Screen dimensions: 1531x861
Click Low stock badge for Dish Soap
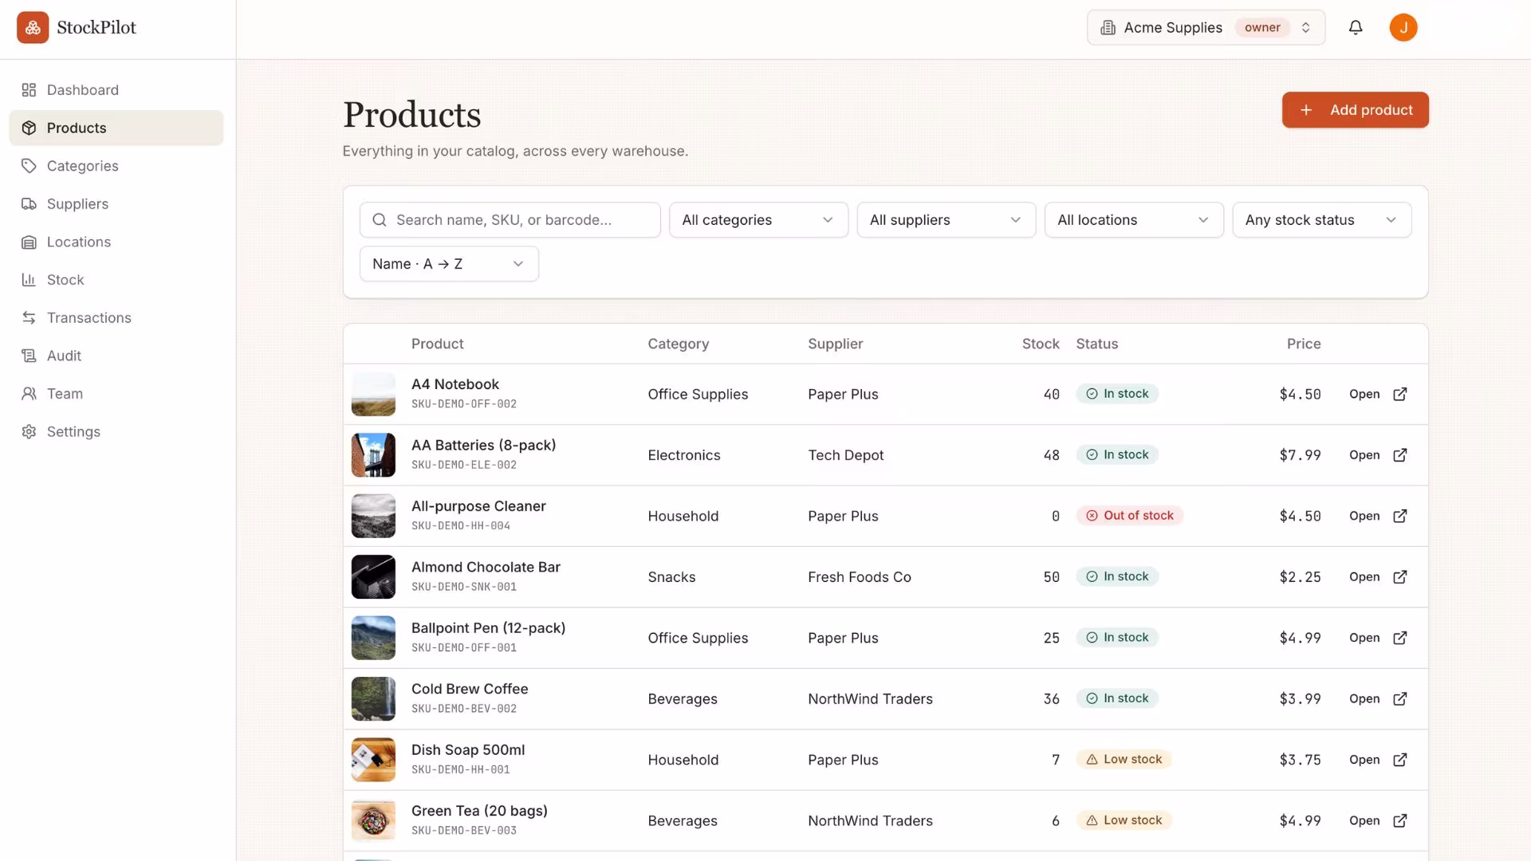click(1124, 760)
